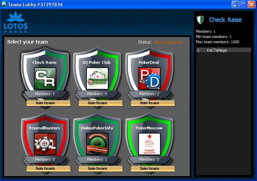This screenshot has height=181, width=257.
Task: Click the window title bar app icon
Action: [x=4, y=4]
